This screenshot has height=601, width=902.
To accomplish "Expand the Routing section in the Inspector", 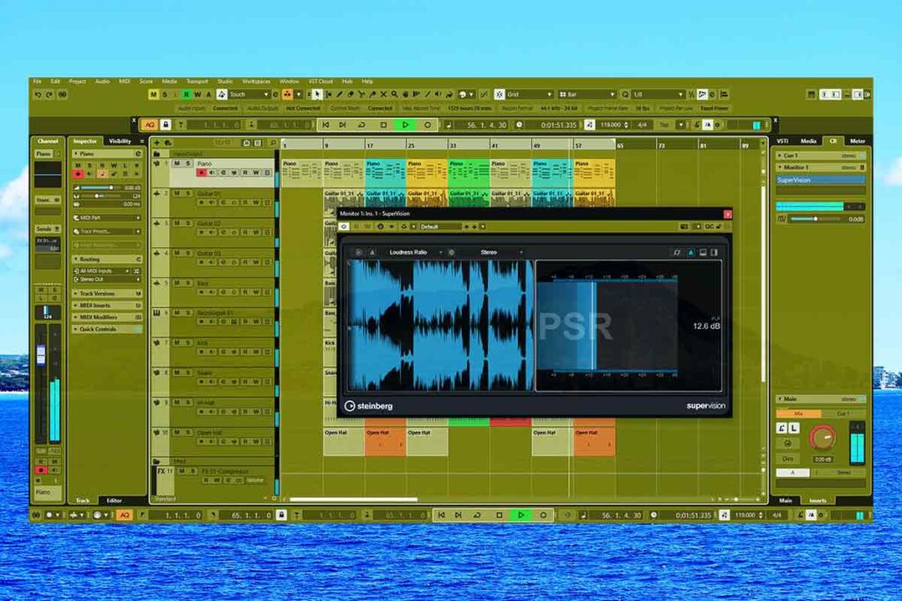I will (88, 260).
